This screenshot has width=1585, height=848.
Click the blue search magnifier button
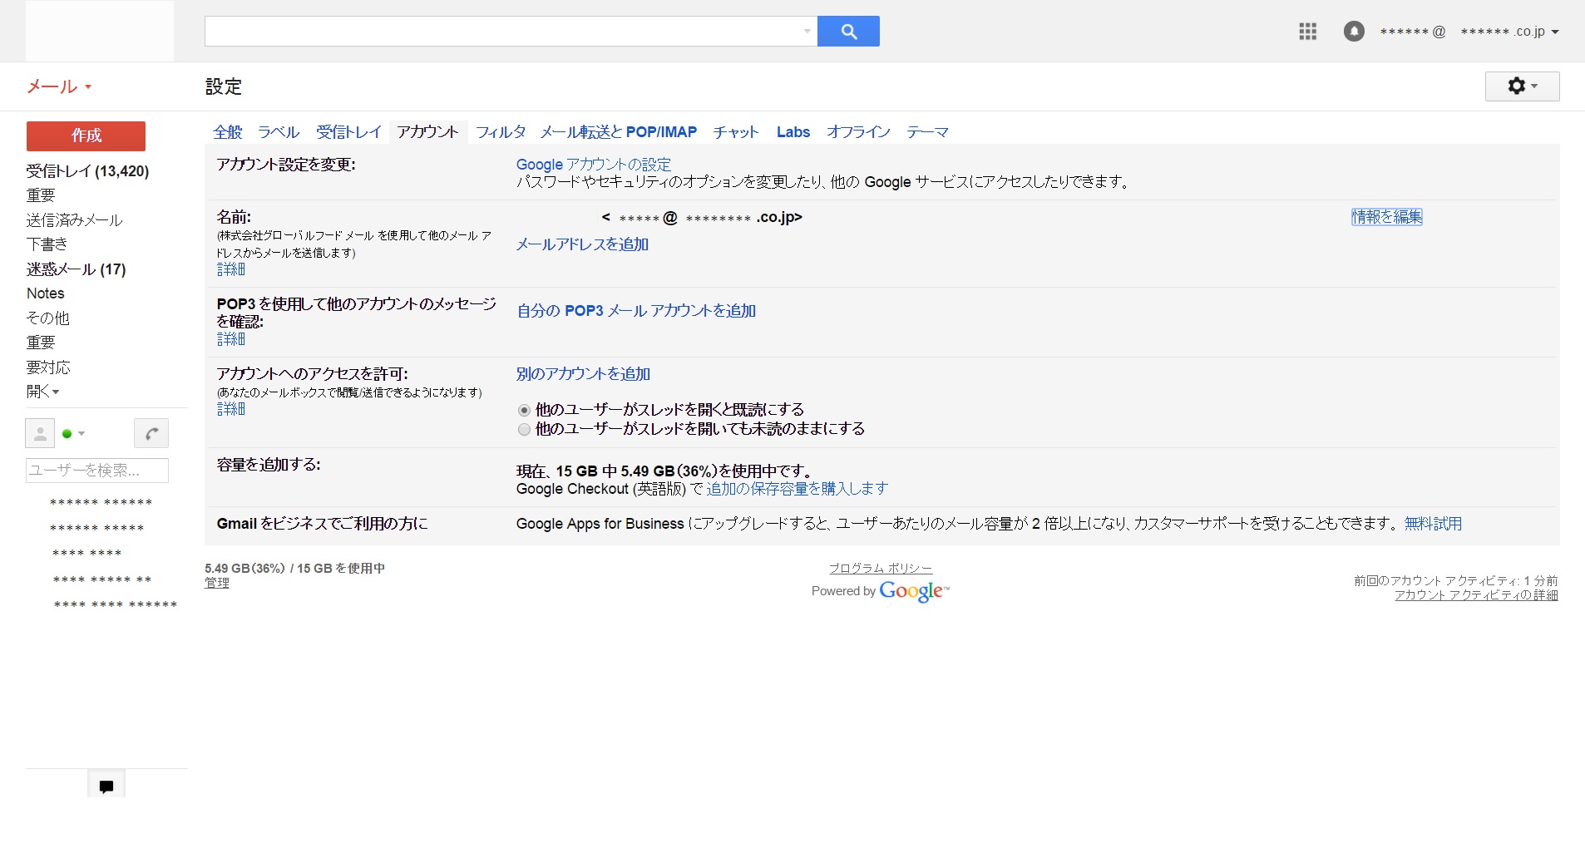[848, 32]
